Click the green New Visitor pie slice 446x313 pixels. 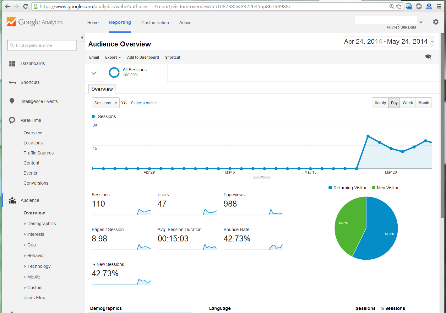click(349, 226)
